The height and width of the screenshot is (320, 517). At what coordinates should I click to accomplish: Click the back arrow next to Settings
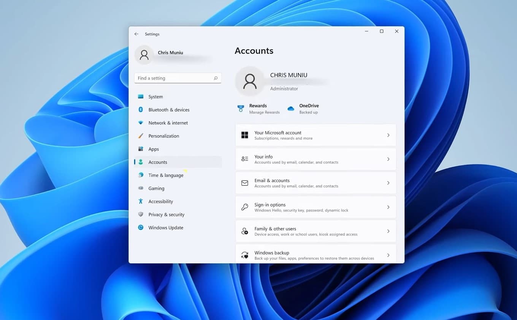coord(136,34)
